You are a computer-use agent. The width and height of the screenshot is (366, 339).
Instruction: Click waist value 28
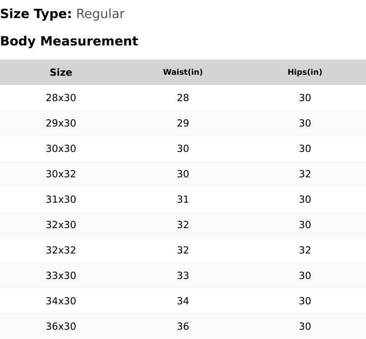(x=183, y=98)
